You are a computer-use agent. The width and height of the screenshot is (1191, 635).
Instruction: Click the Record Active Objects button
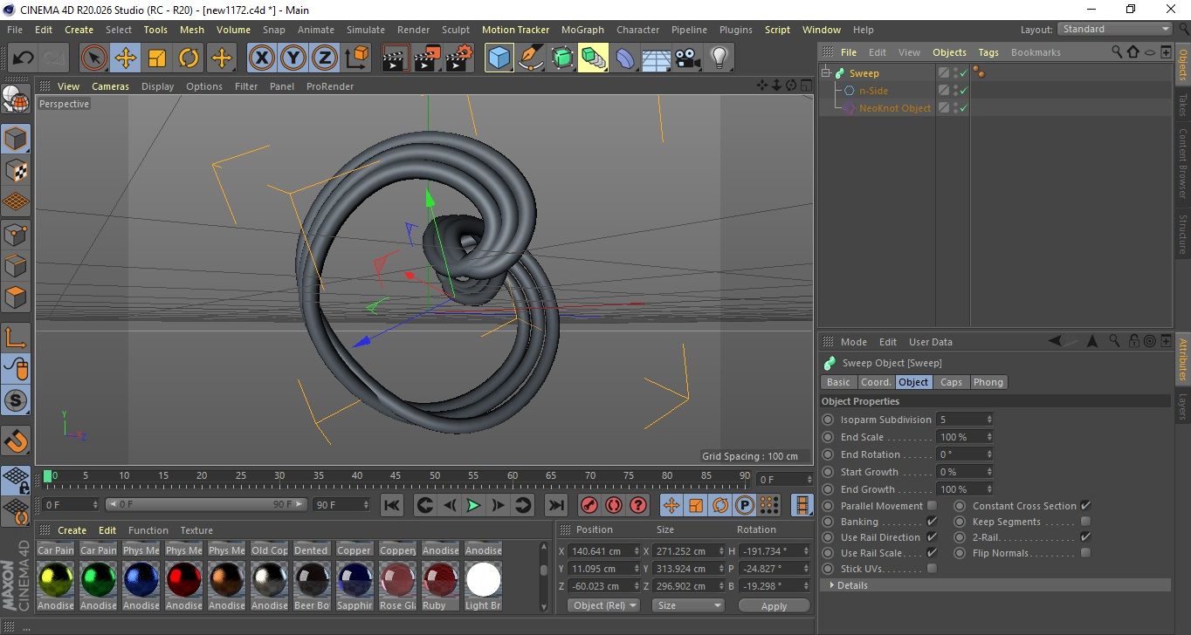(x=589, y=505)
